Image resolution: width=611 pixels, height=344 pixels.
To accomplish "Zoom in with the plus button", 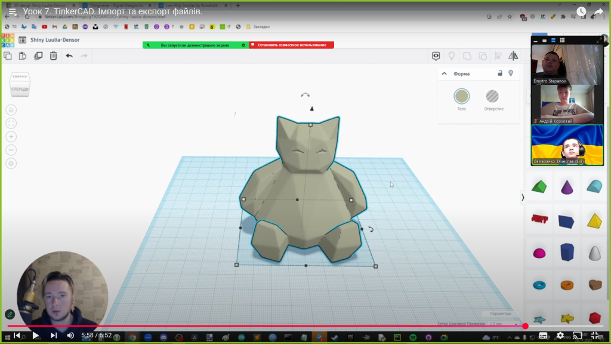I will click(11, 137).
